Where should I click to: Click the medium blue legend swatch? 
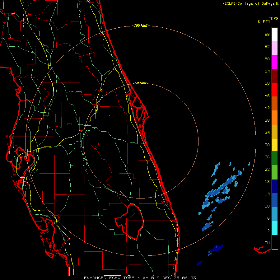(x=275, y=200)
